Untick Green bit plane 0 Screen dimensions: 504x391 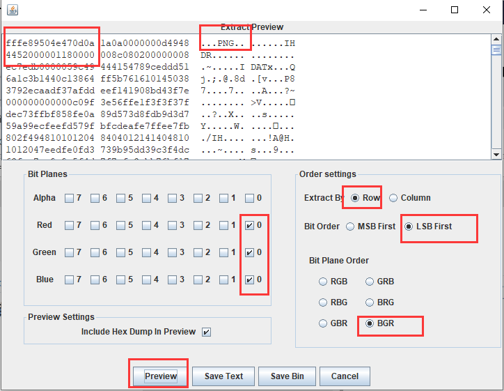click(x=249, y=252)
